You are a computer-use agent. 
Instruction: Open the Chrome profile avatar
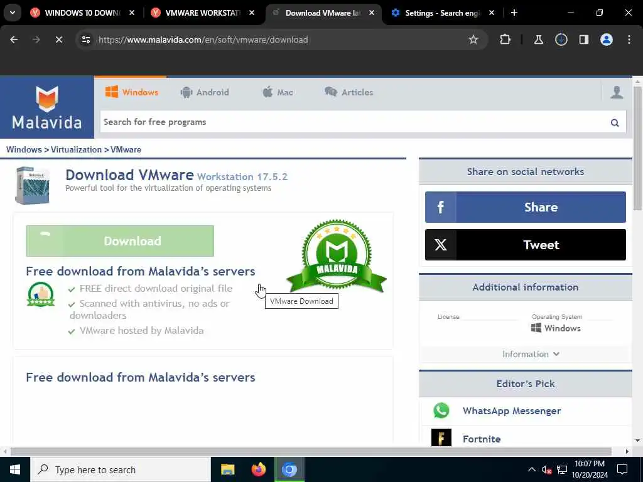606,40
